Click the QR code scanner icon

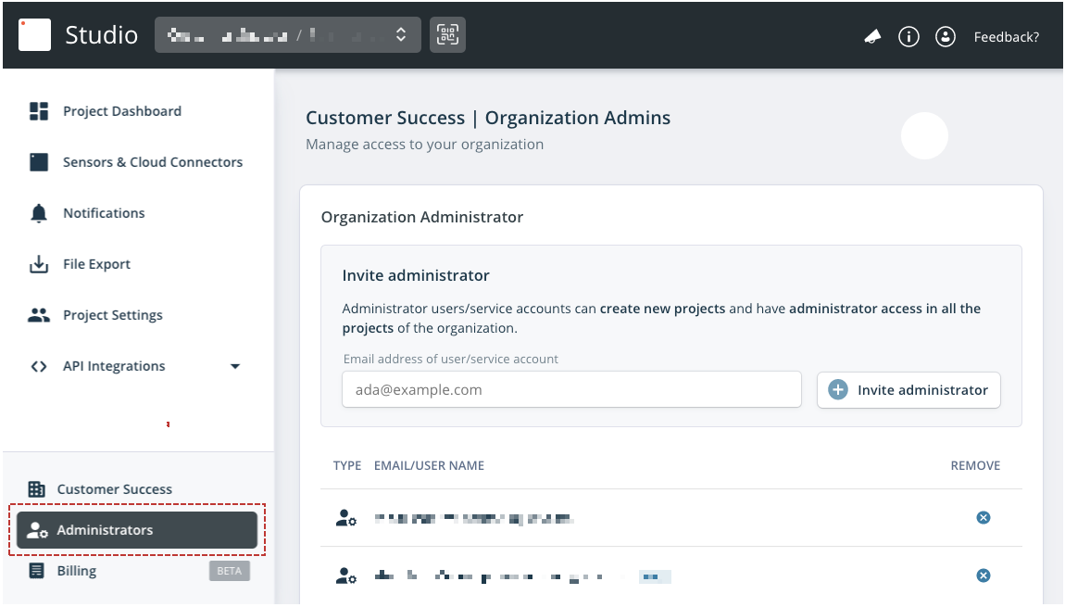[447, 34]
